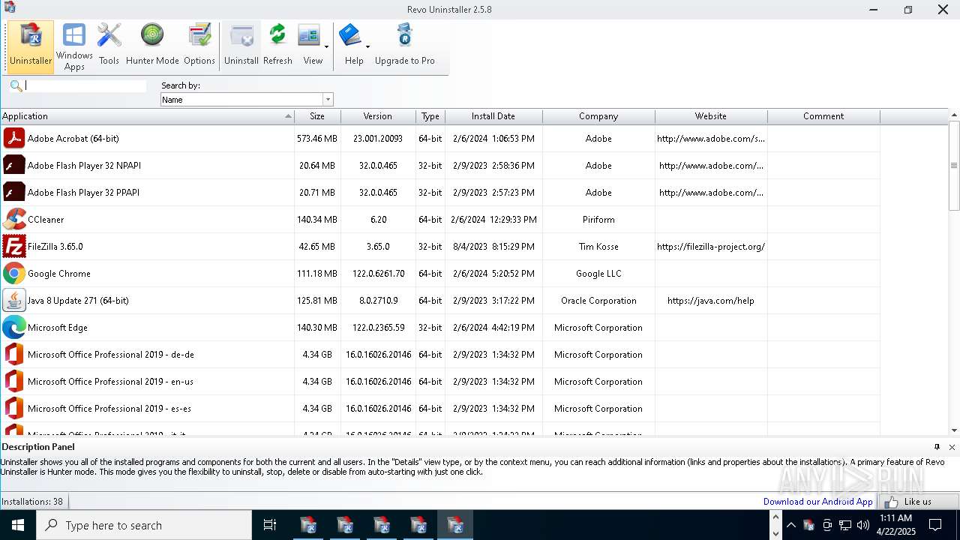Sort by Install Date column header
Viewport: 960px width, 540px height.
(x=493, y=116)
